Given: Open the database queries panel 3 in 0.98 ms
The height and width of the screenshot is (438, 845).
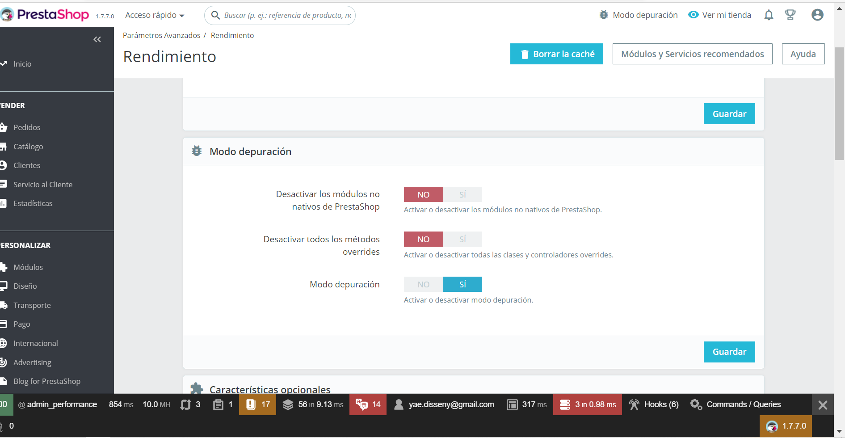Looking at the screenshot, I should [x=588, y=404].
